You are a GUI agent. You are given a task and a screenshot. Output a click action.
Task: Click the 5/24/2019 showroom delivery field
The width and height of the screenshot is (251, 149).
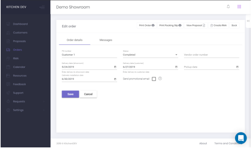(x=89, y=67)
